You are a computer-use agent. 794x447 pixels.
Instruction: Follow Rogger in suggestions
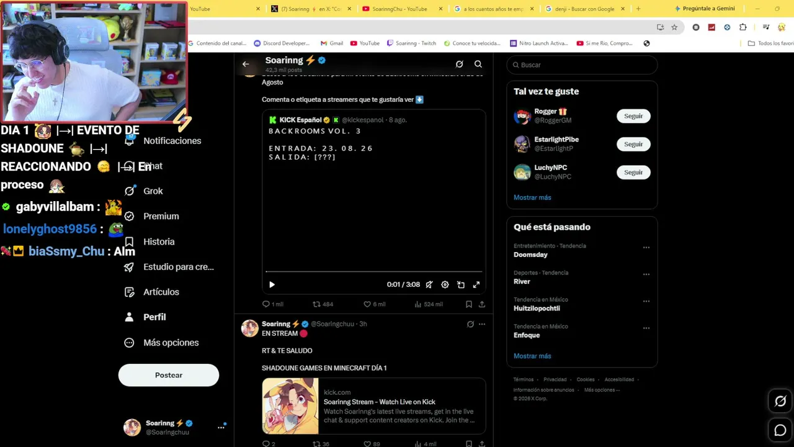pos(633,116)
